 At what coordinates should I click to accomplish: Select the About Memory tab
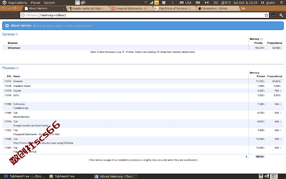[x=43, y=9]
